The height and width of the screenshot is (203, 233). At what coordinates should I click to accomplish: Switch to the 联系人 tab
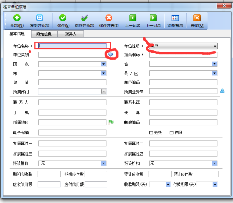[x=71, y=34]
